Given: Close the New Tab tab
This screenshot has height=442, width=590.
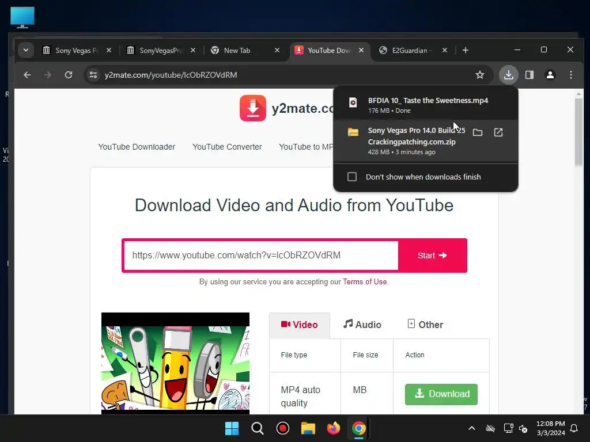Looking at the screenshot, I should pyautogui.click(x=277, y=51).
